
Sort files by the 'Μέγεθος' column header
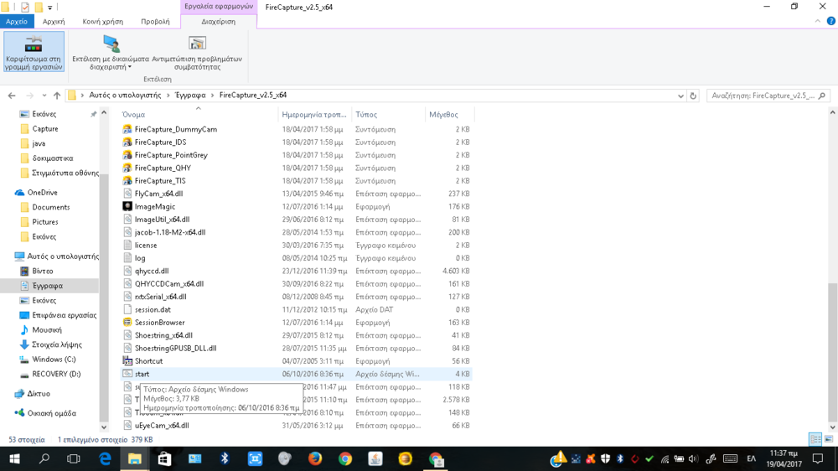443,114
